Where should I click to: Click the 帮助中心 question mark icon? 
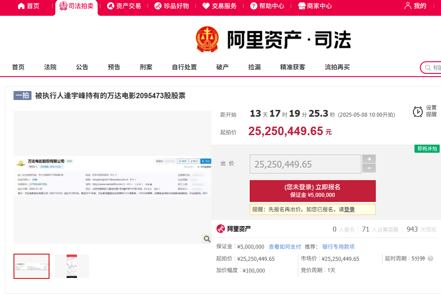(x=254, y=6)
